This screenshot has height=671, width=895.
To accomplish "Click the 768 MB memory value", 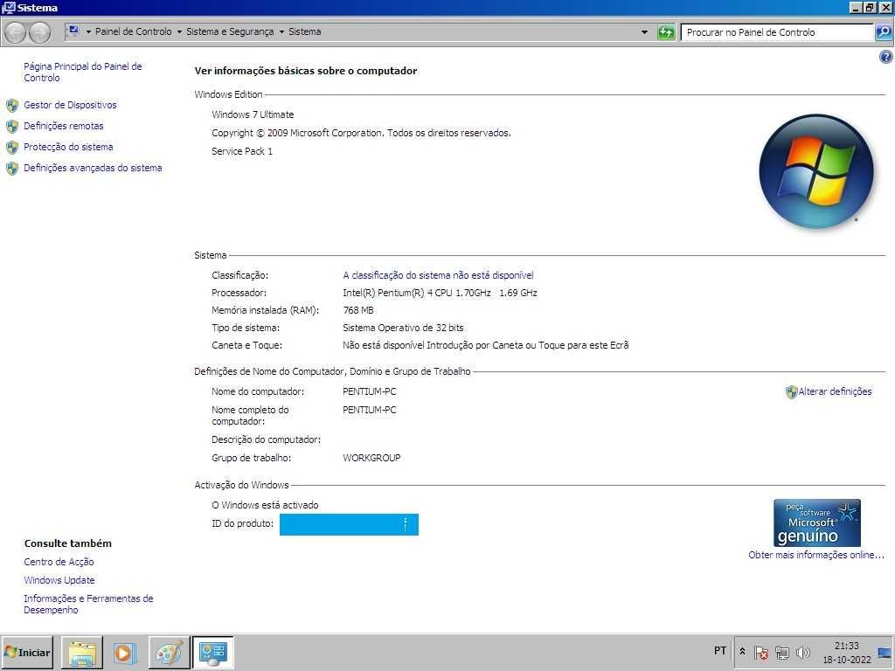I will pos(358,311).
